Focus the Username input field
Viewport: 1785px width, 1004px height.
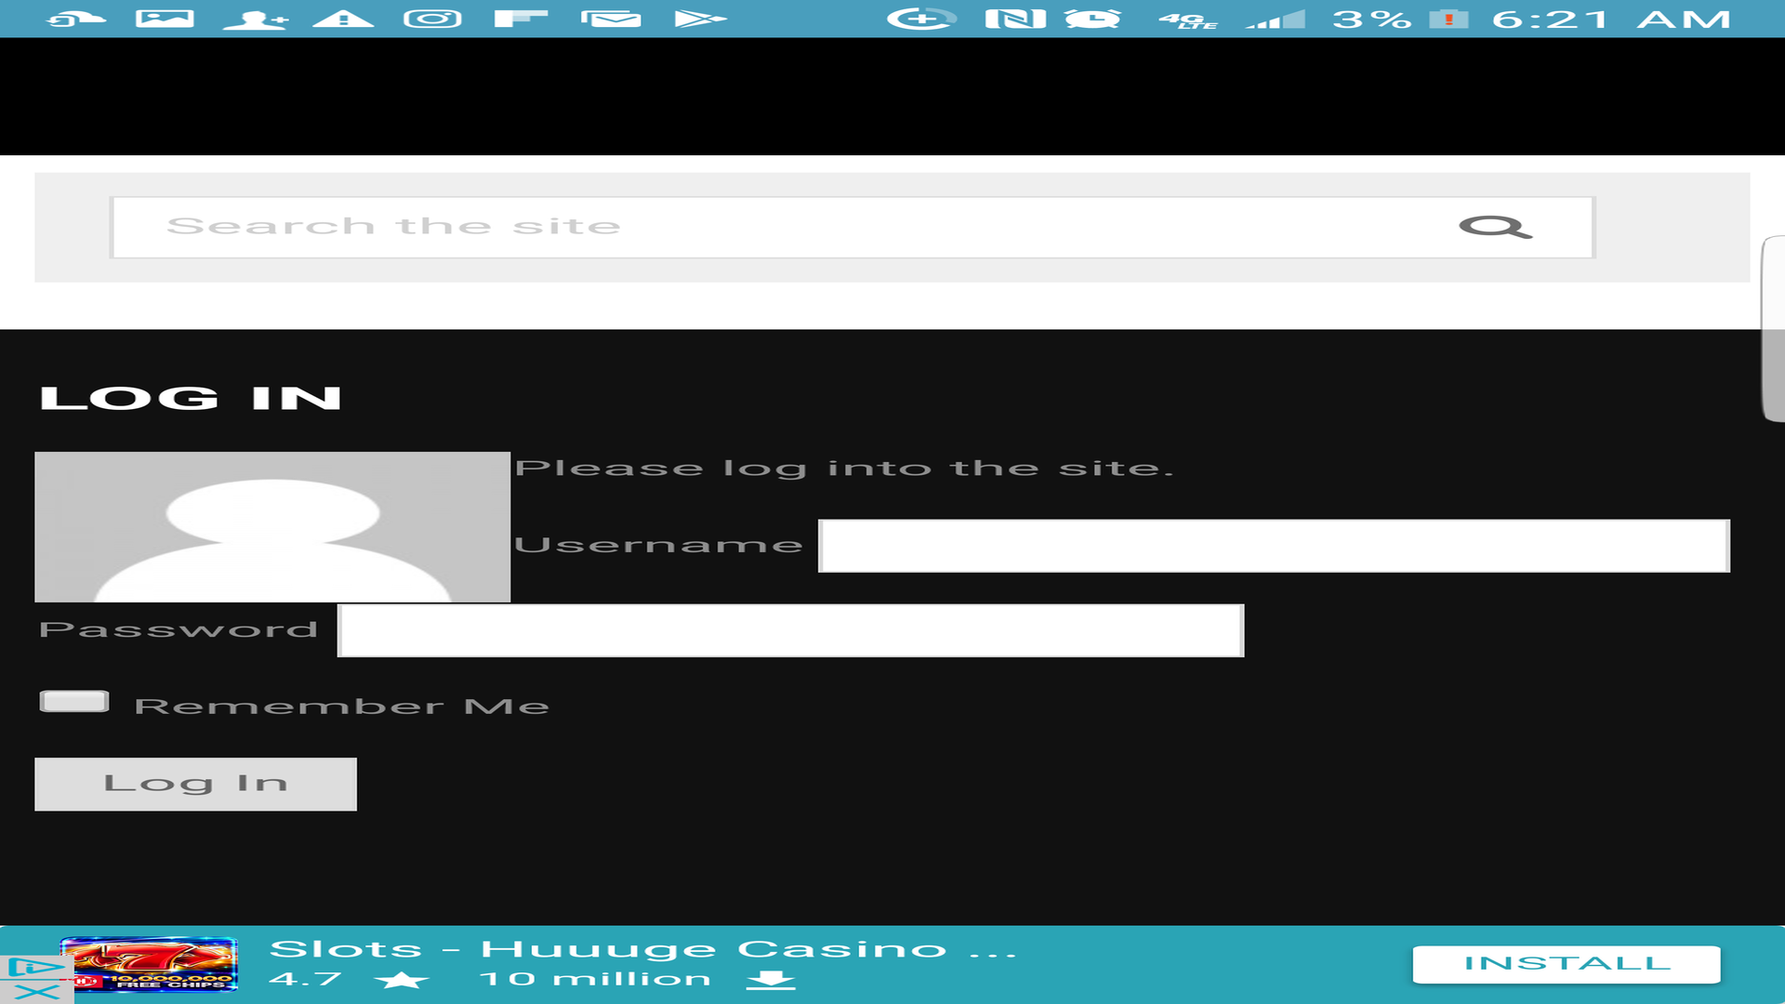coord(1273,546)
